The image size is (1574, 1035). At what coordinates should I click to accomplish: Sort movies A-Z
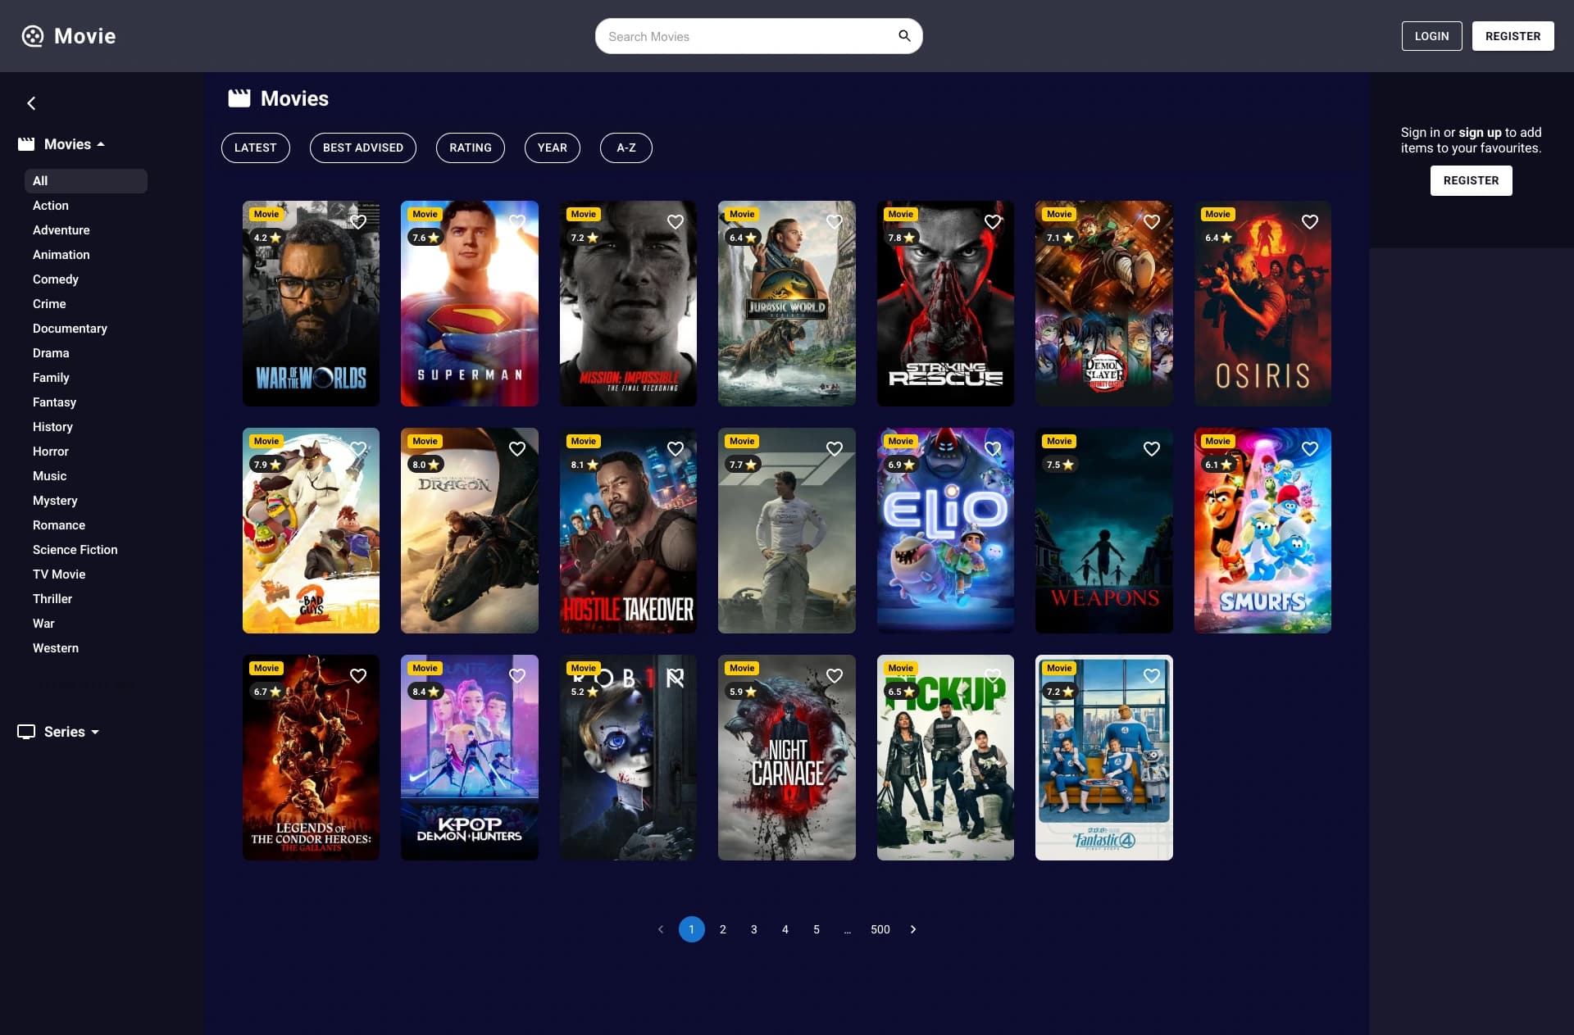click(626, 148)
